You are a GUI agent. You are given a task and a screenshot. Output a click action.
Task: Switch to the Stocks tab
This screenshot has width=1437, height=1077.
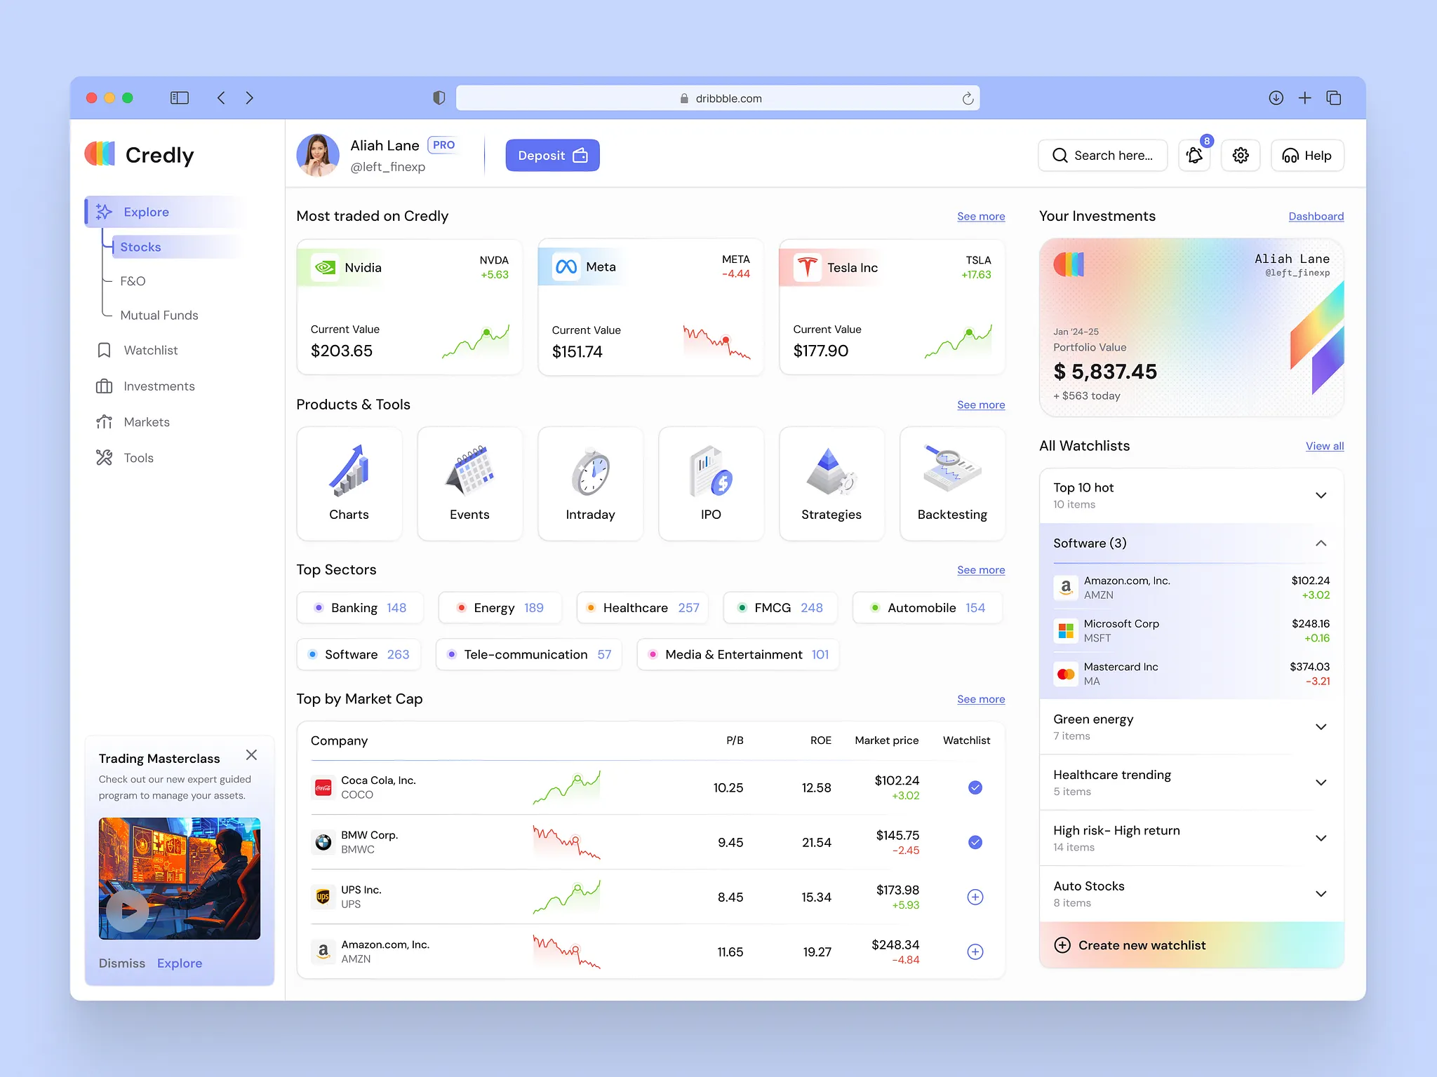[x=140, y=247]
